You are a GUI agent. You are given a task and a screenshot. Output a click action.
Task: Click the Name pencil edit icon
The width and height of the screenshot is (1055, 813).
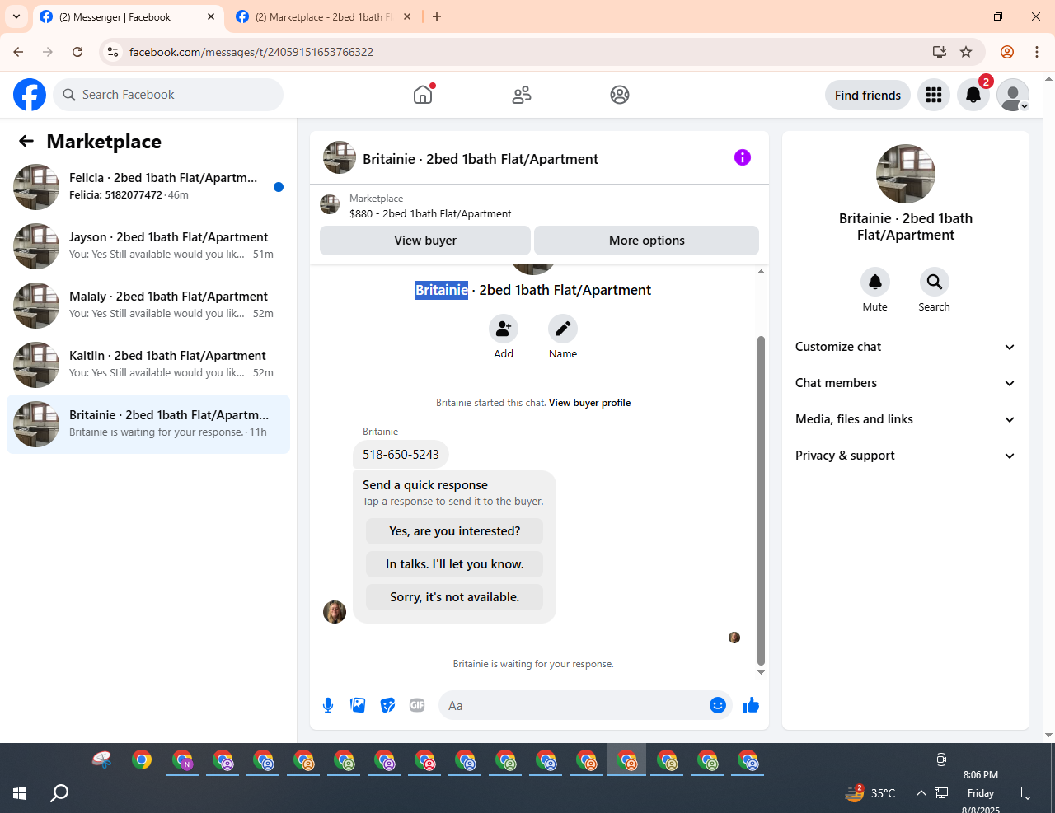click(x=563, y=329)
